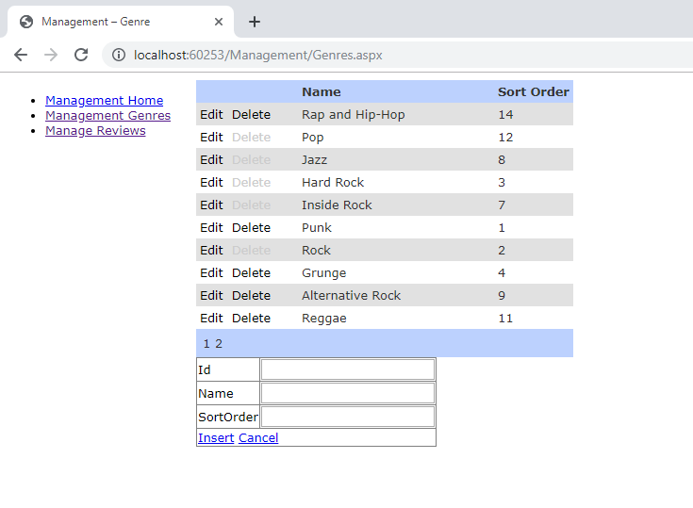This screenshot has height=508, width=693.
Task: Open a new browser tab
Action: click(x=254, y=22)
